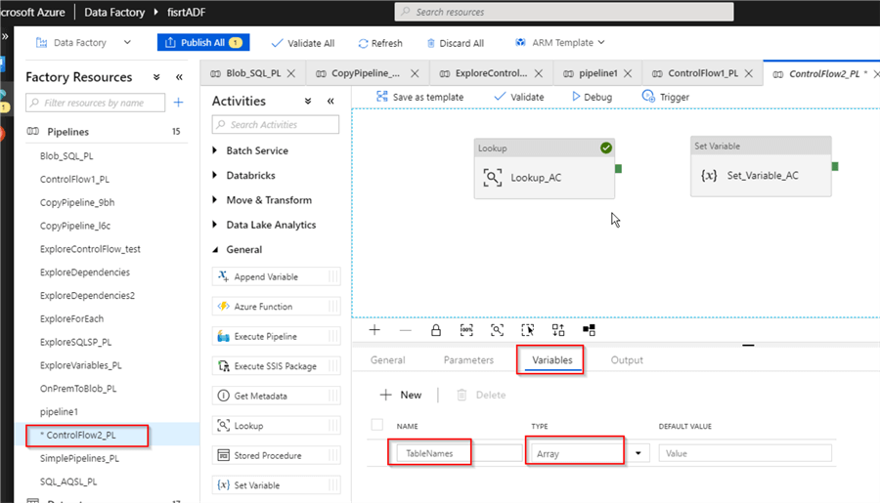
Task: Add new resource with plus icon
Action: [179, 102]
